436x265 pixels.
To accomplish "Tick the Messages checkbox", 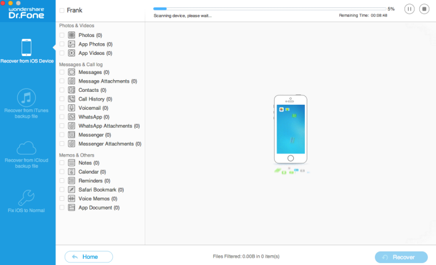I will click(62, 72).
